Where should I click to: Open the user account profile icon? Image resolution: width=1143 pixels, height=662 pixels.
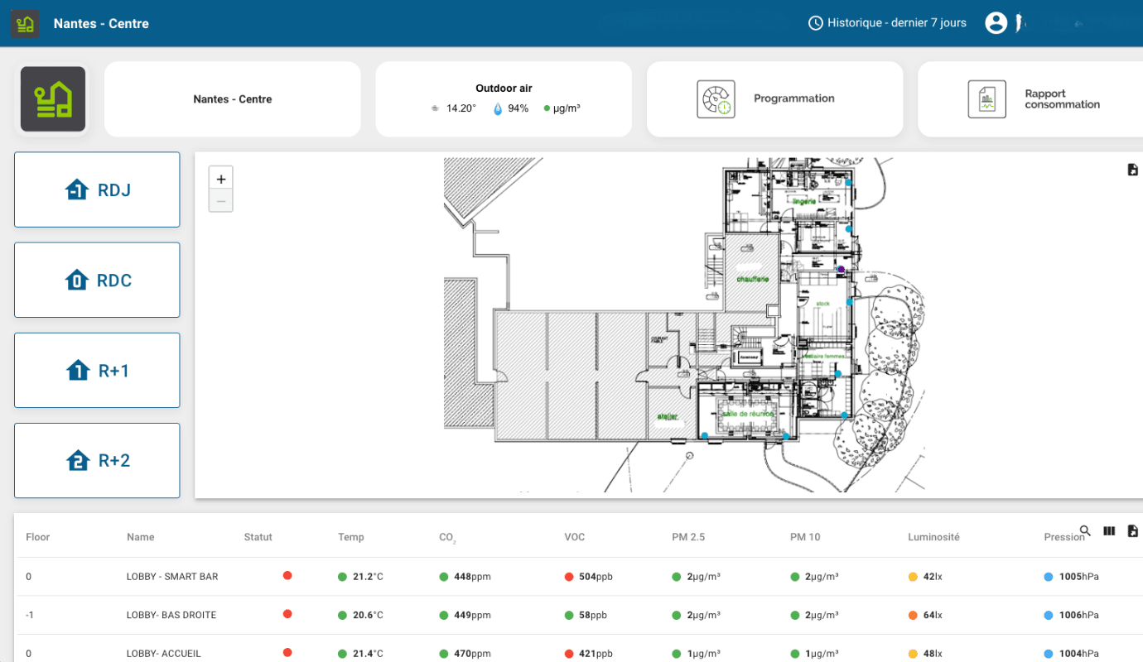click(996, 23)
